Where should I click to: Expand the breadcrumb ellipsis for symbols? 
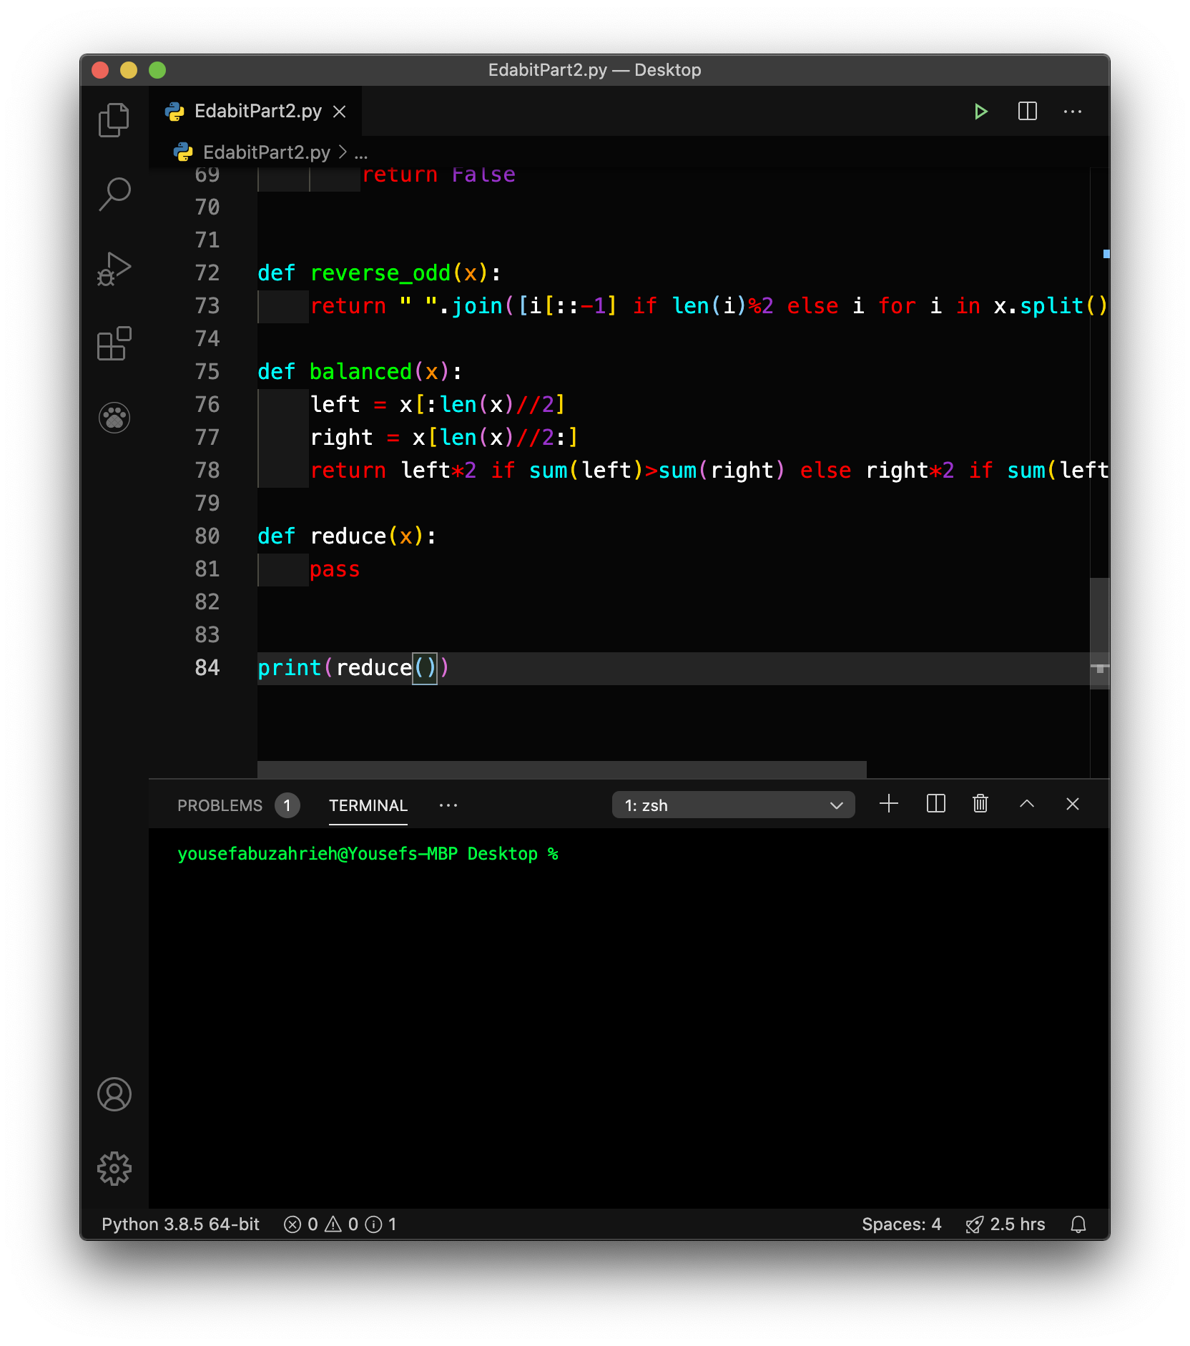pyautogui.click(x=362, y=152)
